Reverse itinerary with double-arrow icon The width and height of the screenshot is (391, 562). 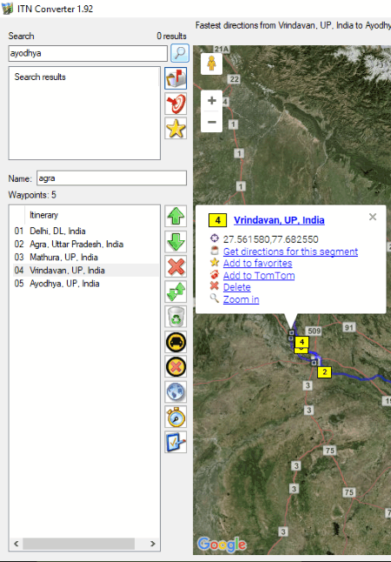pyautogui.click(x=176, y=291)
